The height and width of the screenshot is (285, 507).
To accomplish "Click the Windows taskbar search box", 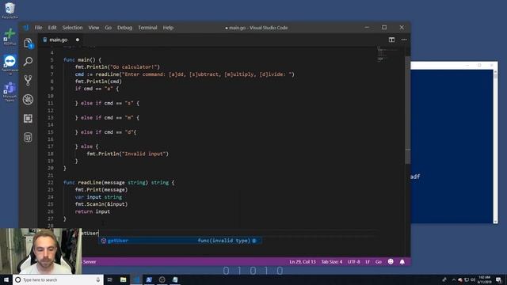I will [x=58, y=279].
